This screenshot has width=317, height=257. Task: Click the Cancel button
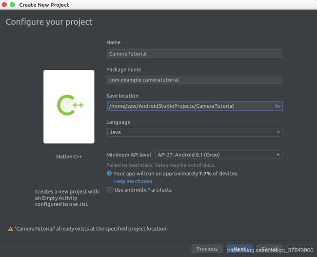269,249
